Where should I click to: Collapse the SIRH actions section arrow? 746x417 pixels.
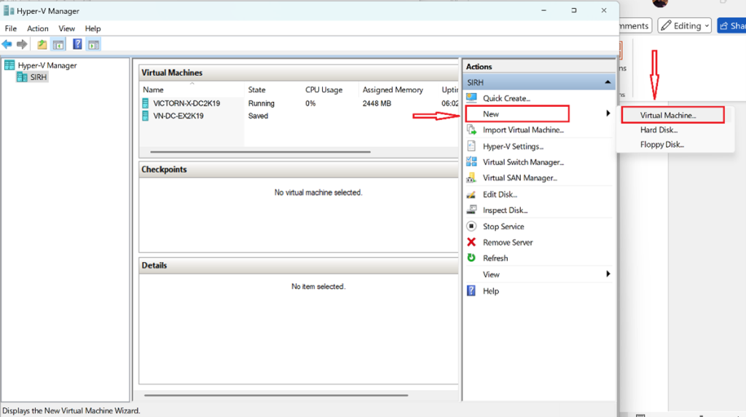click(x=608, y=83)
